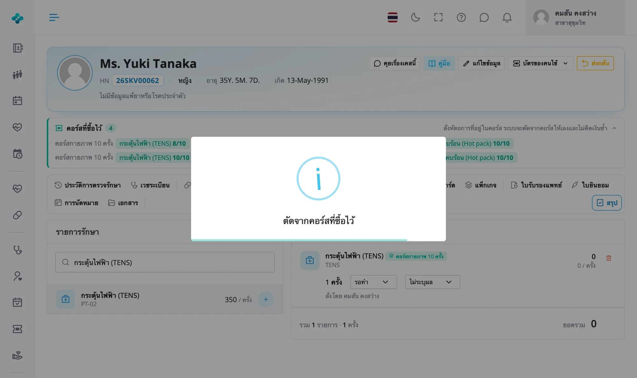637x378 pixels.
Task: Click the ส่งกลับ button
Action: pos(595,63)
